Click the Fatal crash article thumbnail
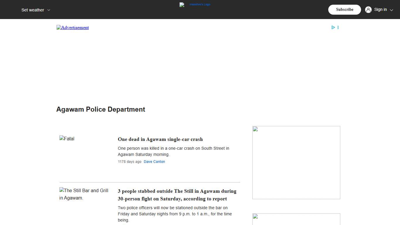This screenshot has width=400, height=225. pos(67,139)
